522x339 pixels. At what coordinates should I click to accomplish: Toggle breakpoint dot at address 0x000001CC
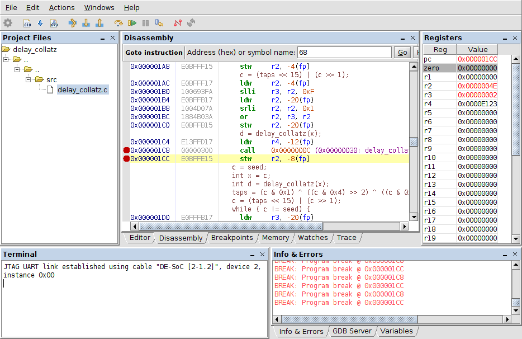(126, 159)
